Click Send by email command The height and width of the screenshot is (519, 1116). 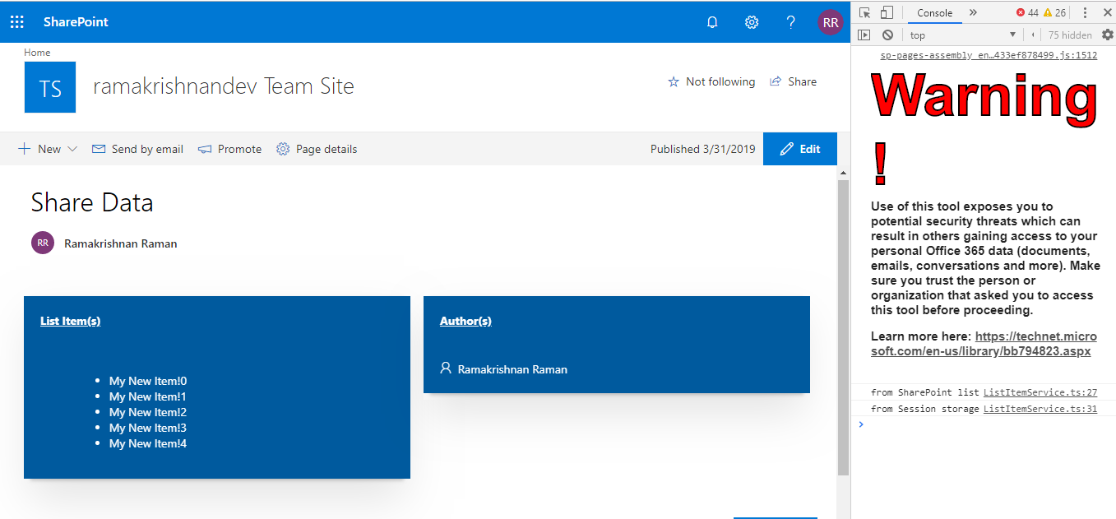(137, 149)
